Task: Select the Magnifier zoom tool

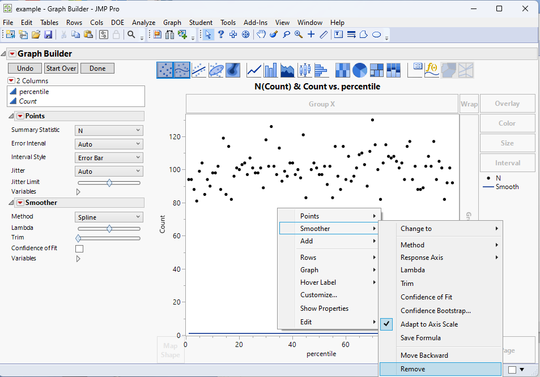Action: (297, 34)
